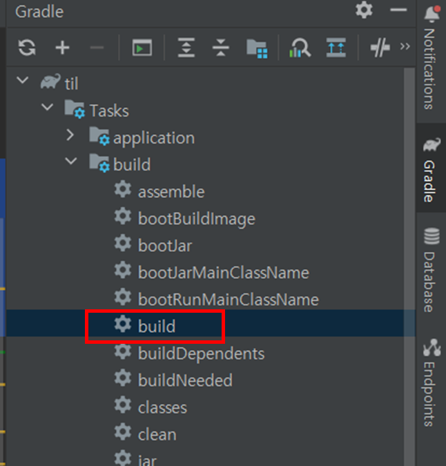This screenshot has height=466, width=446.
Task: Click the gear icon beside buildDependents
Action: [x=123, y=351]
